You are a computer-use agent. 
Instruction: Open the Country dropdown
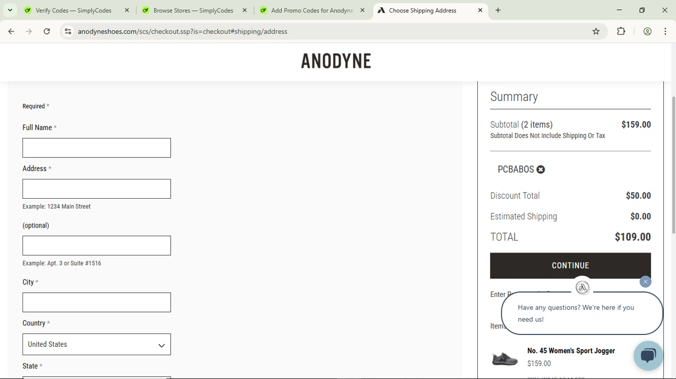pyautogui.click(x=96, y=344)
